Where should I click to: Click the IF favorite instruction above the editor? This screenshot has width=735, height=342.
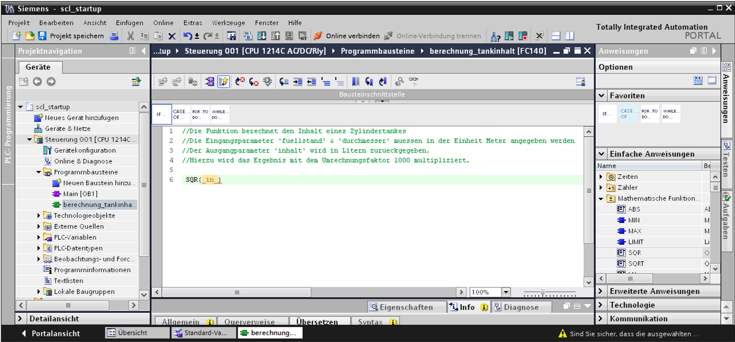161,114
